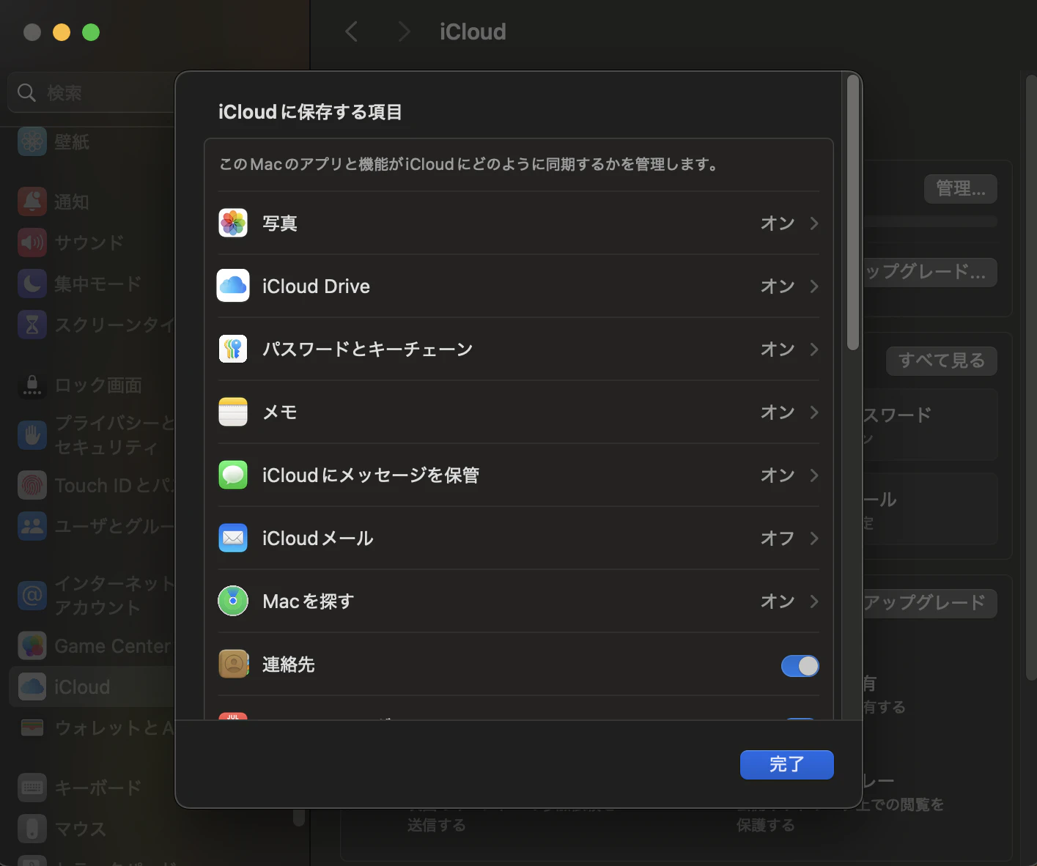
Task: Click the Contacts (連絡先) icon
Action: [x=234, y=664]
